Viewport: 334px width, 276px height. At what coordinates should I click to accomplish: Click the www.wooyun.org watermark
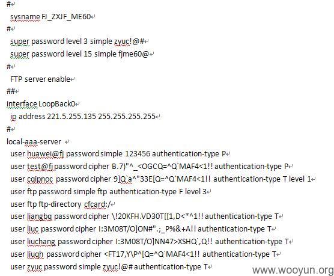293,270
